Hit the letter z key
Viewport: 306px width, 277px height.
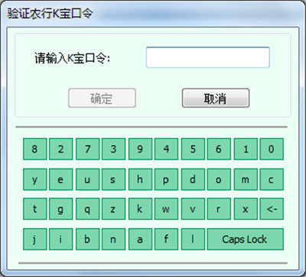coord(113,209)
